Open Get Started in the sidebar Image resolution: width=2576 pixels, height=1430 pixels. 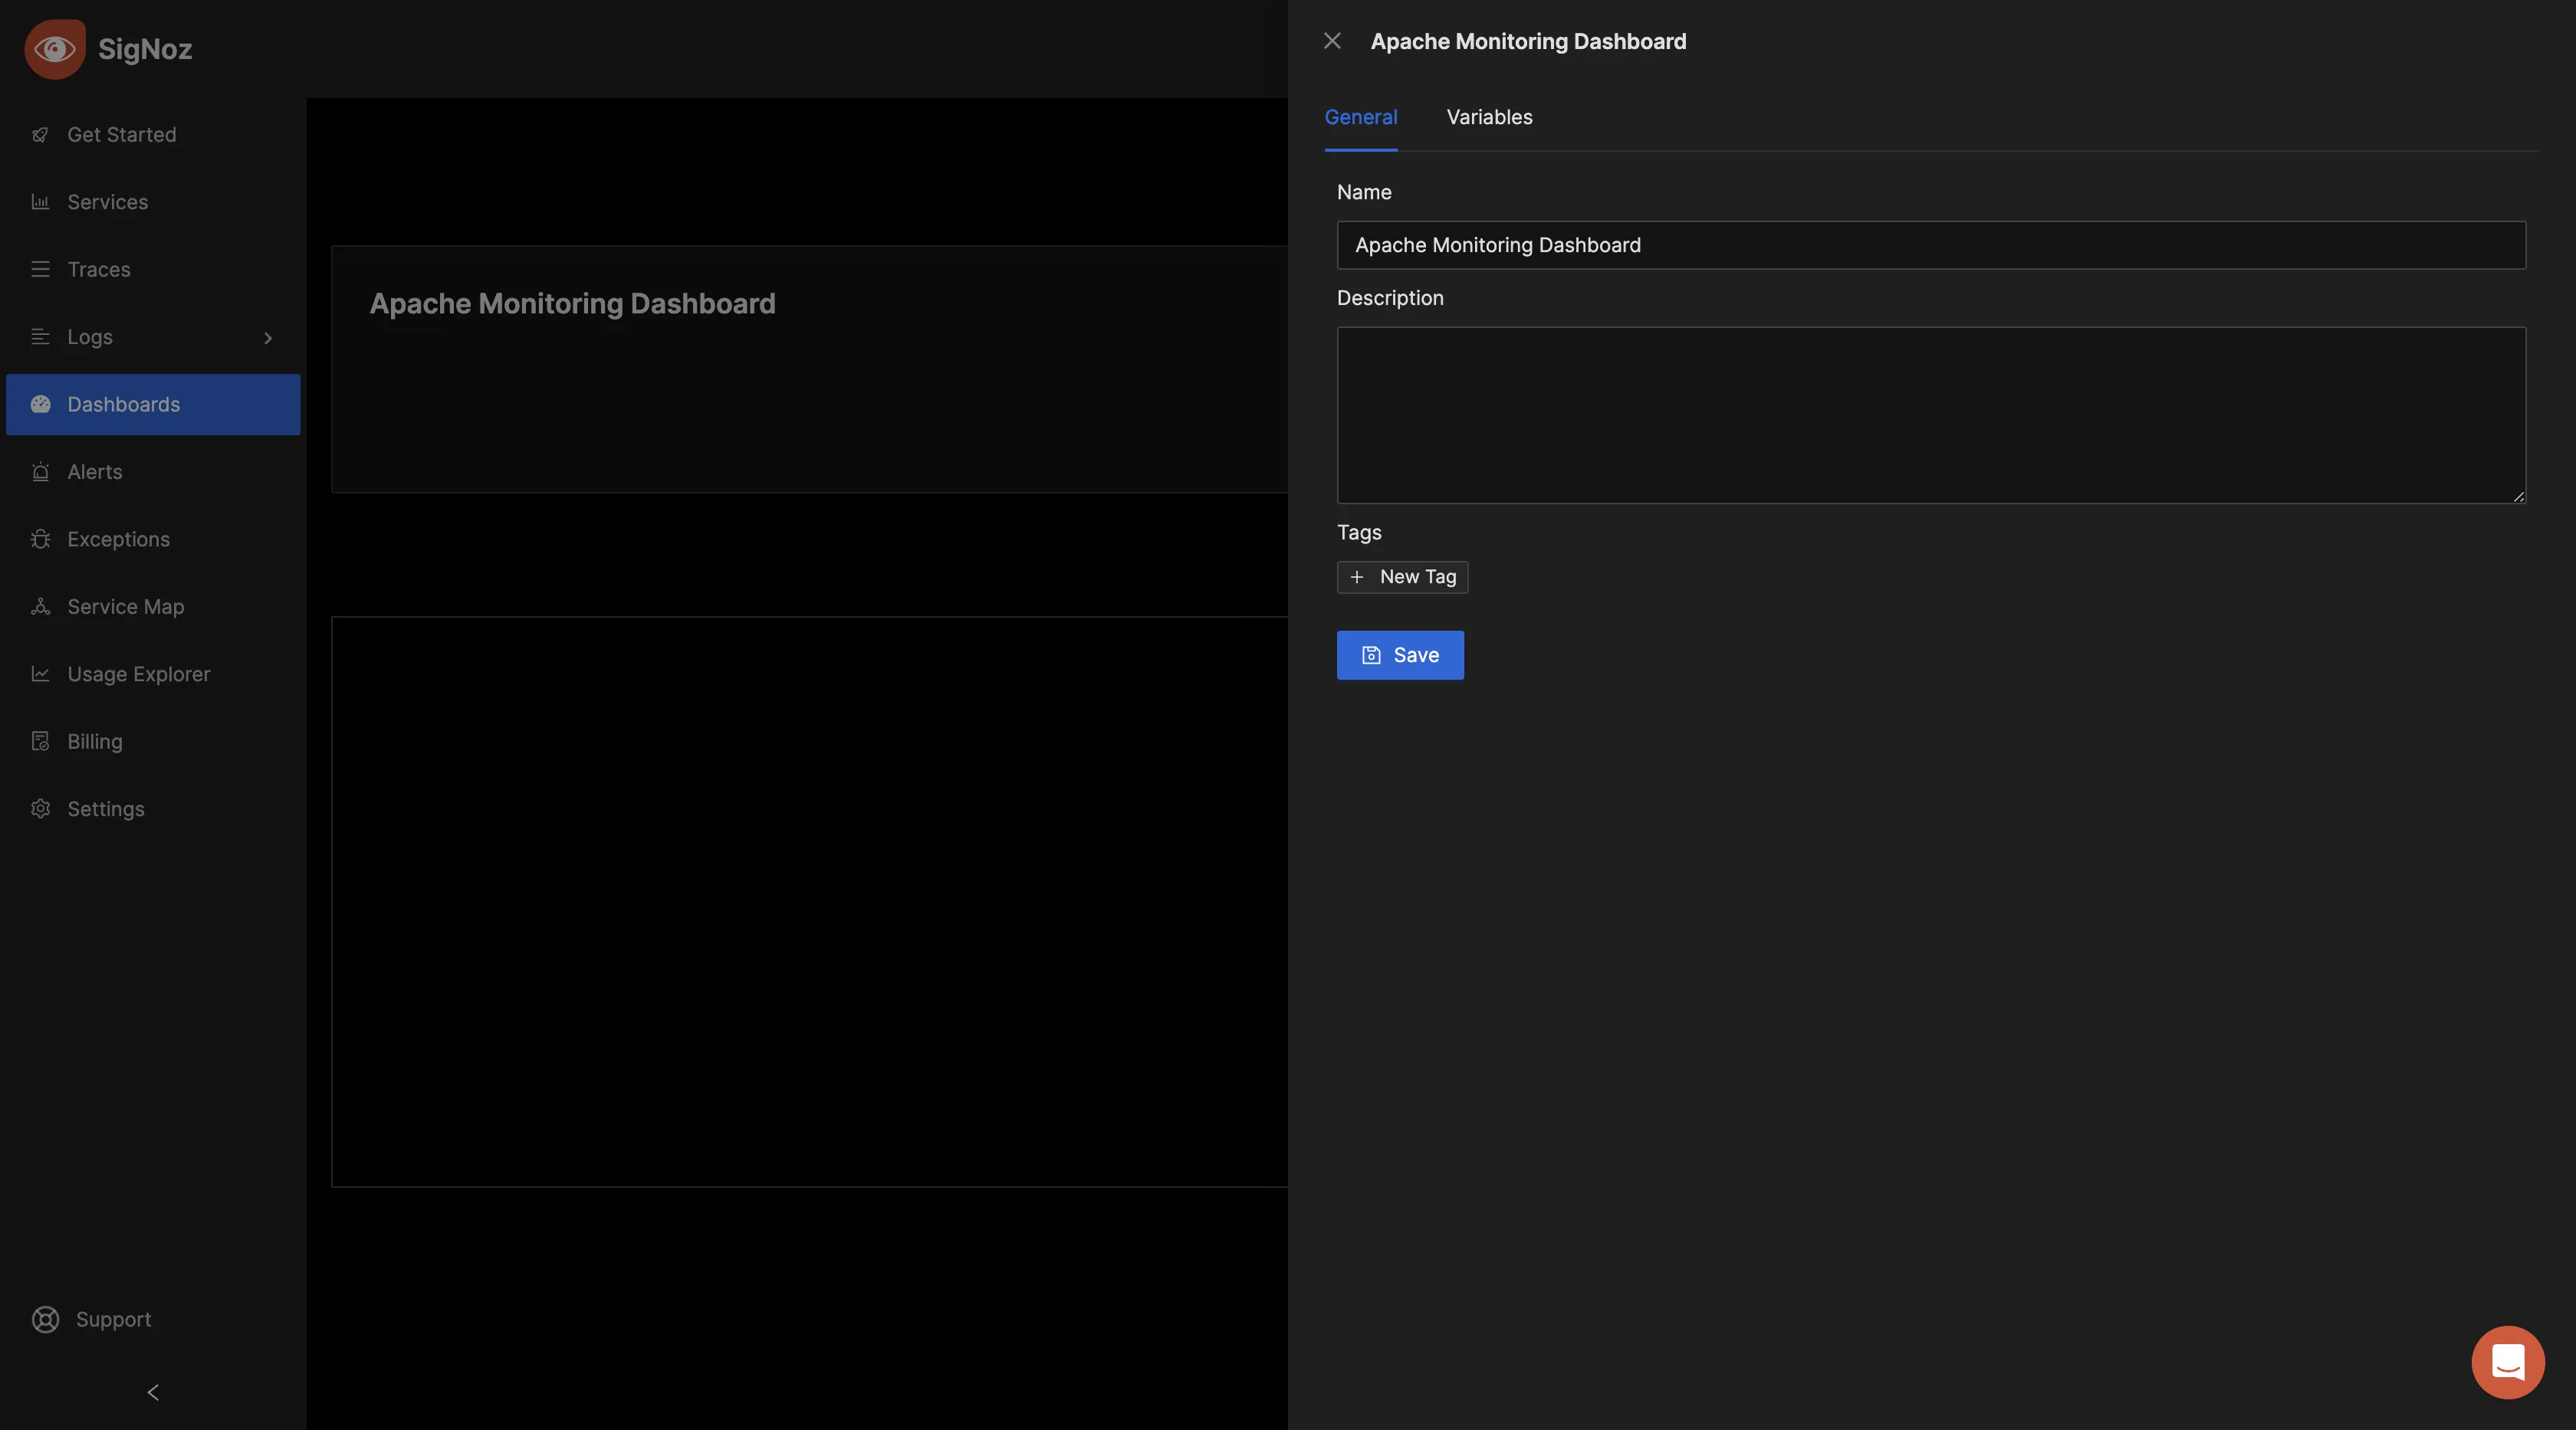point(153,135)
